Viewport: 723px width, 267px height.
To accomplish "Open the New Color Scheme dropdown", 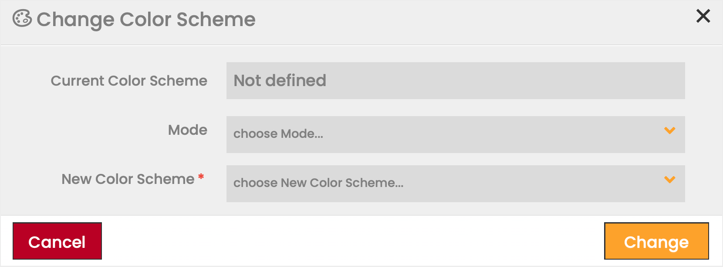I will point(455,184).
